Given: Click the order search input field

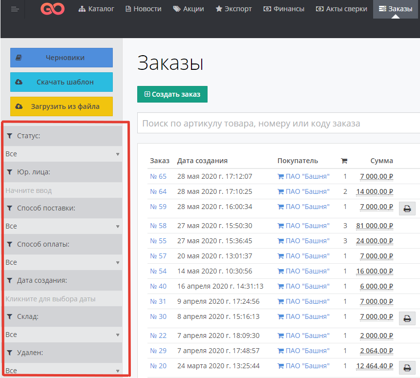Looking at the screenshot, I should (x=278, y=124).
